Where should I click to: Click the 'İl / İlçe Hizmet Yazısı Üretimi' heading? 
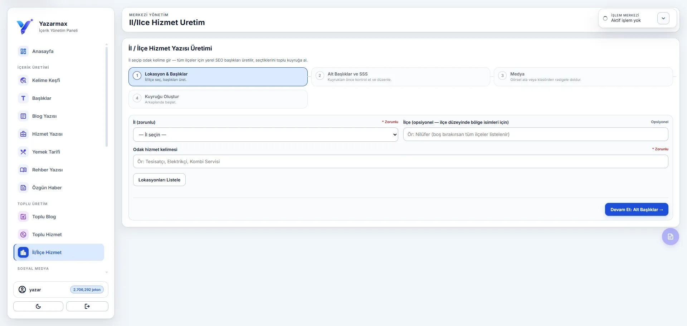[x=170, y=48]
